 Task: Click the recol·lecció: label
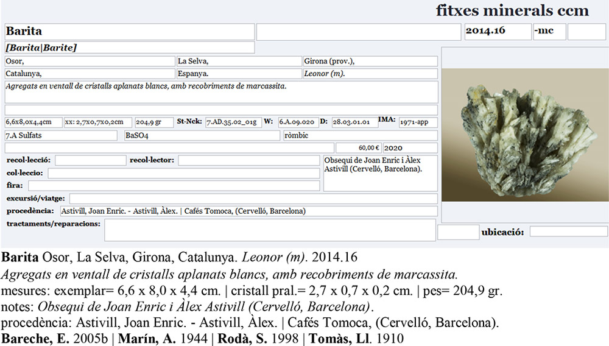click(29, 160)
